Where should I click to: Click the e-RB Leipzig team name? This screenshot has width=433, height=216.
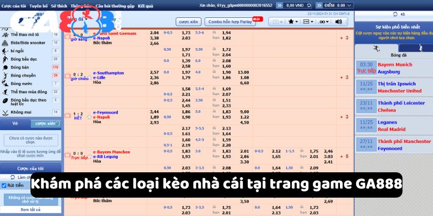tap(106, 157)
